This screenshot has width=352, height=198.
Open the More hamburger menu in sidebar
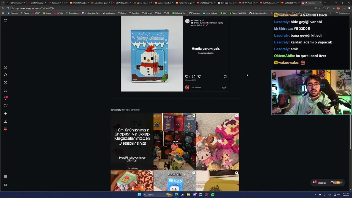pos(5,177)
